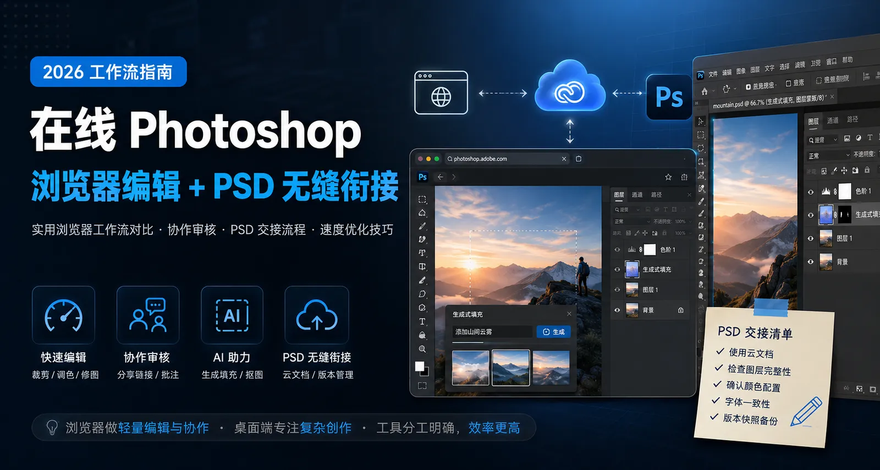The height and width of the screenshot is (470, 880).
Task: Open the 滤镜 menu in desktop Photoshop
Action: [800, 65]
